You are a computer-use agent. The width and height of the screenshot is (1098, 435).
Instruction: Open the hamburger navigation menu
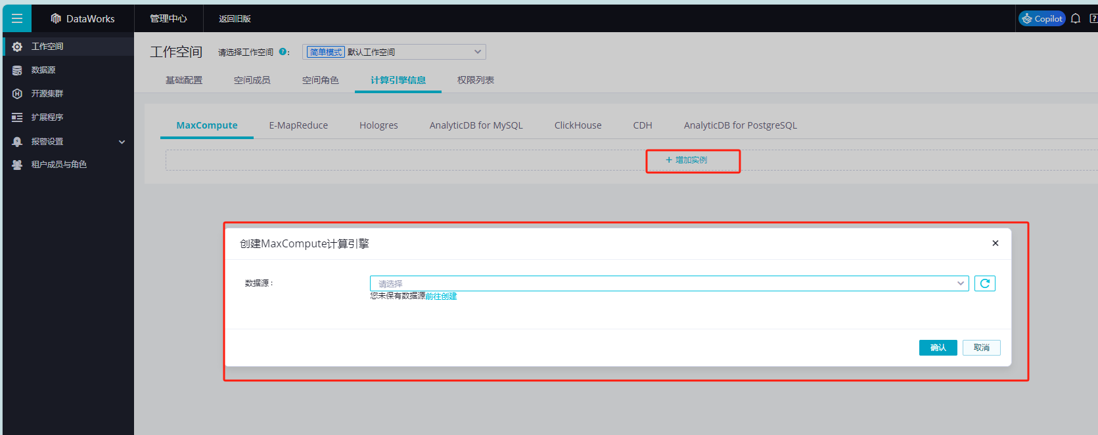(17, 18)
